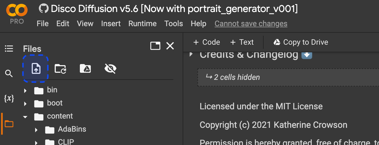
Task: Expand the CLIP folder
Action: tap(36, 142)
